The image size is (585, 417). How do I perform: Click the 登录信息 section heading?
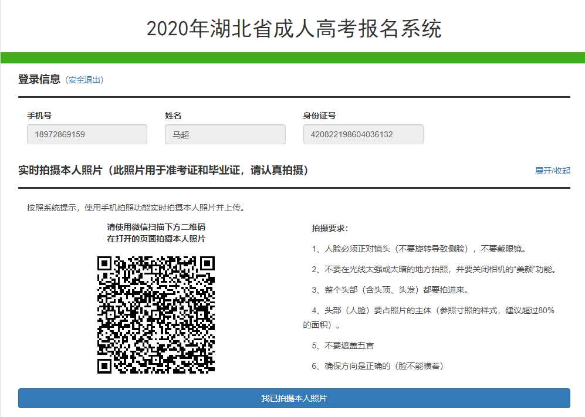pyautogui.click(x=39, y=79)
